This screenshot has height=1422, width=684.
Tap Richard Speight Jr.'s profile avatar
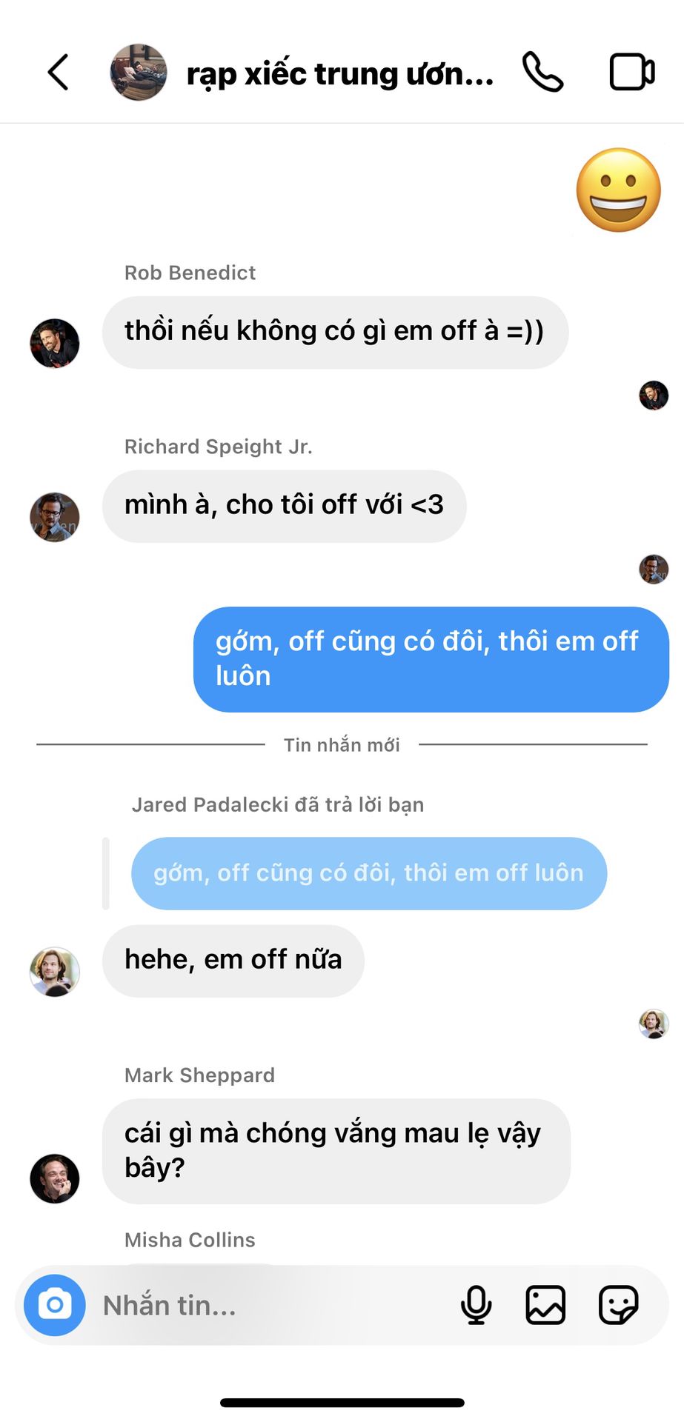pyautogui.click(x=55, y=517)
